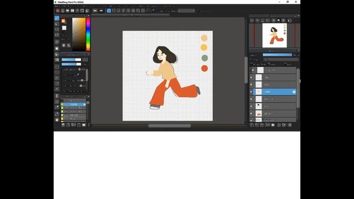354x199 pixels.
Task: Click the brush size slider
Action: coord(71,60)
